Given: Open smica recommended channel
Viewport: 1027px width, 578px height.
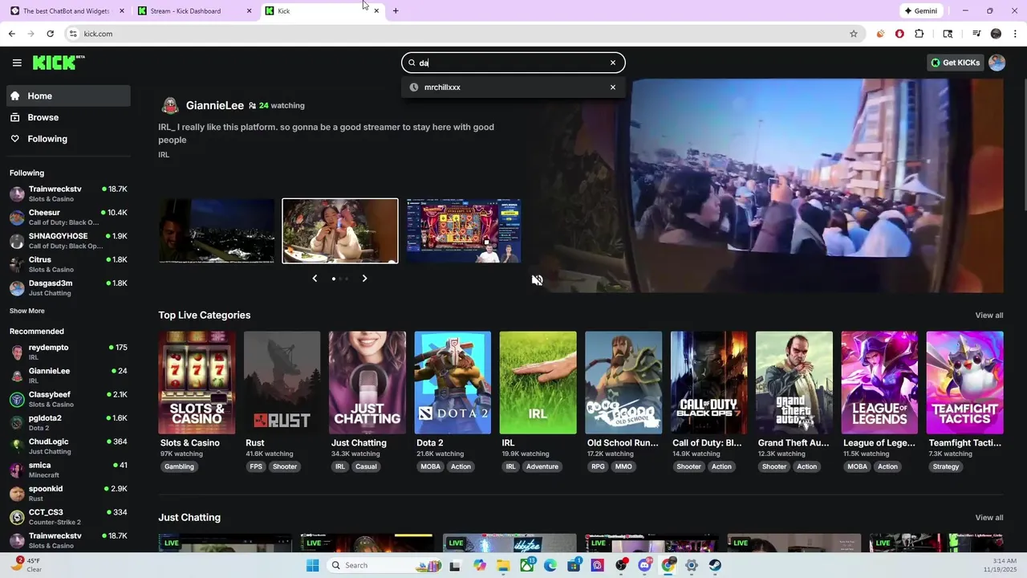Looking at the screenshot, I should click(x=68, y=470).
